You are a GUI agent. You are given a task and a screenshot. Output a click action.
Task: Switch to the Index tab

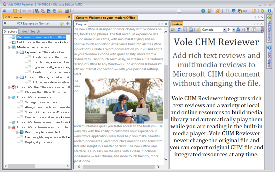(x=23, y=31)
